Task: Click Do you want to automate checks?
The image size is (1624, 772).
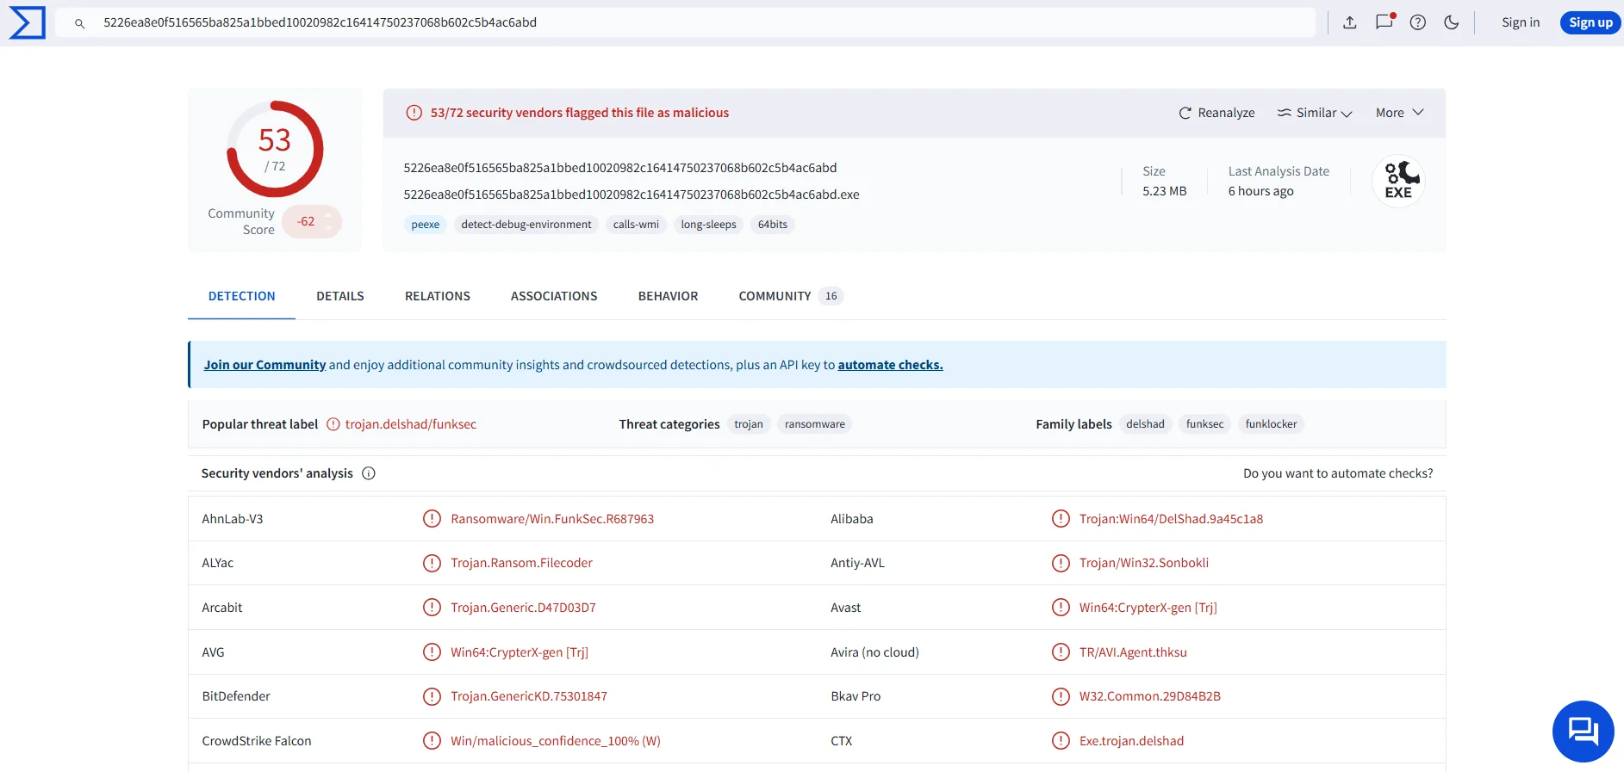Action: click(x=1338, y=473)
